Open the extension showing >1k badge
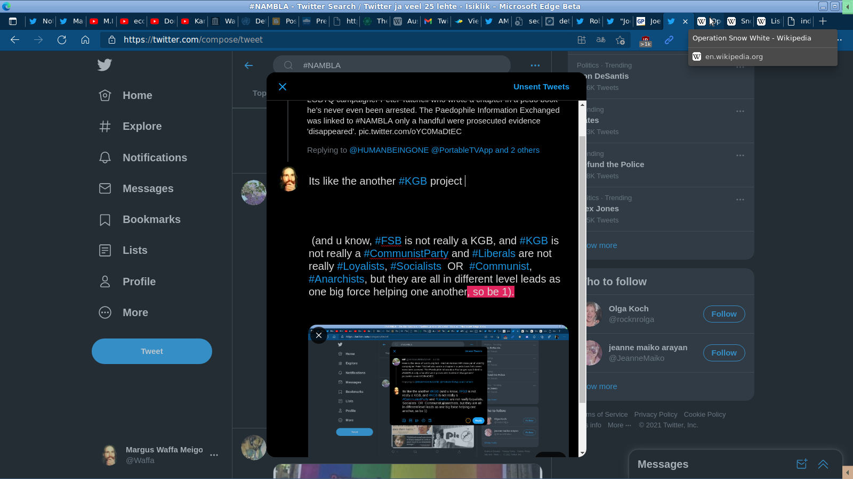 coord(646,41)
